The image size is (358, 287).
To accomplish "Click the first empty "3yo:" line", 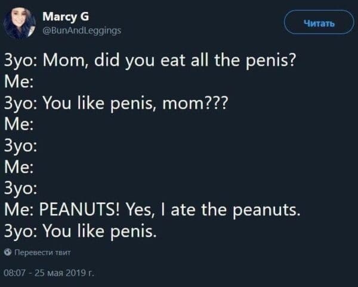I will click(x=22, y=146).
